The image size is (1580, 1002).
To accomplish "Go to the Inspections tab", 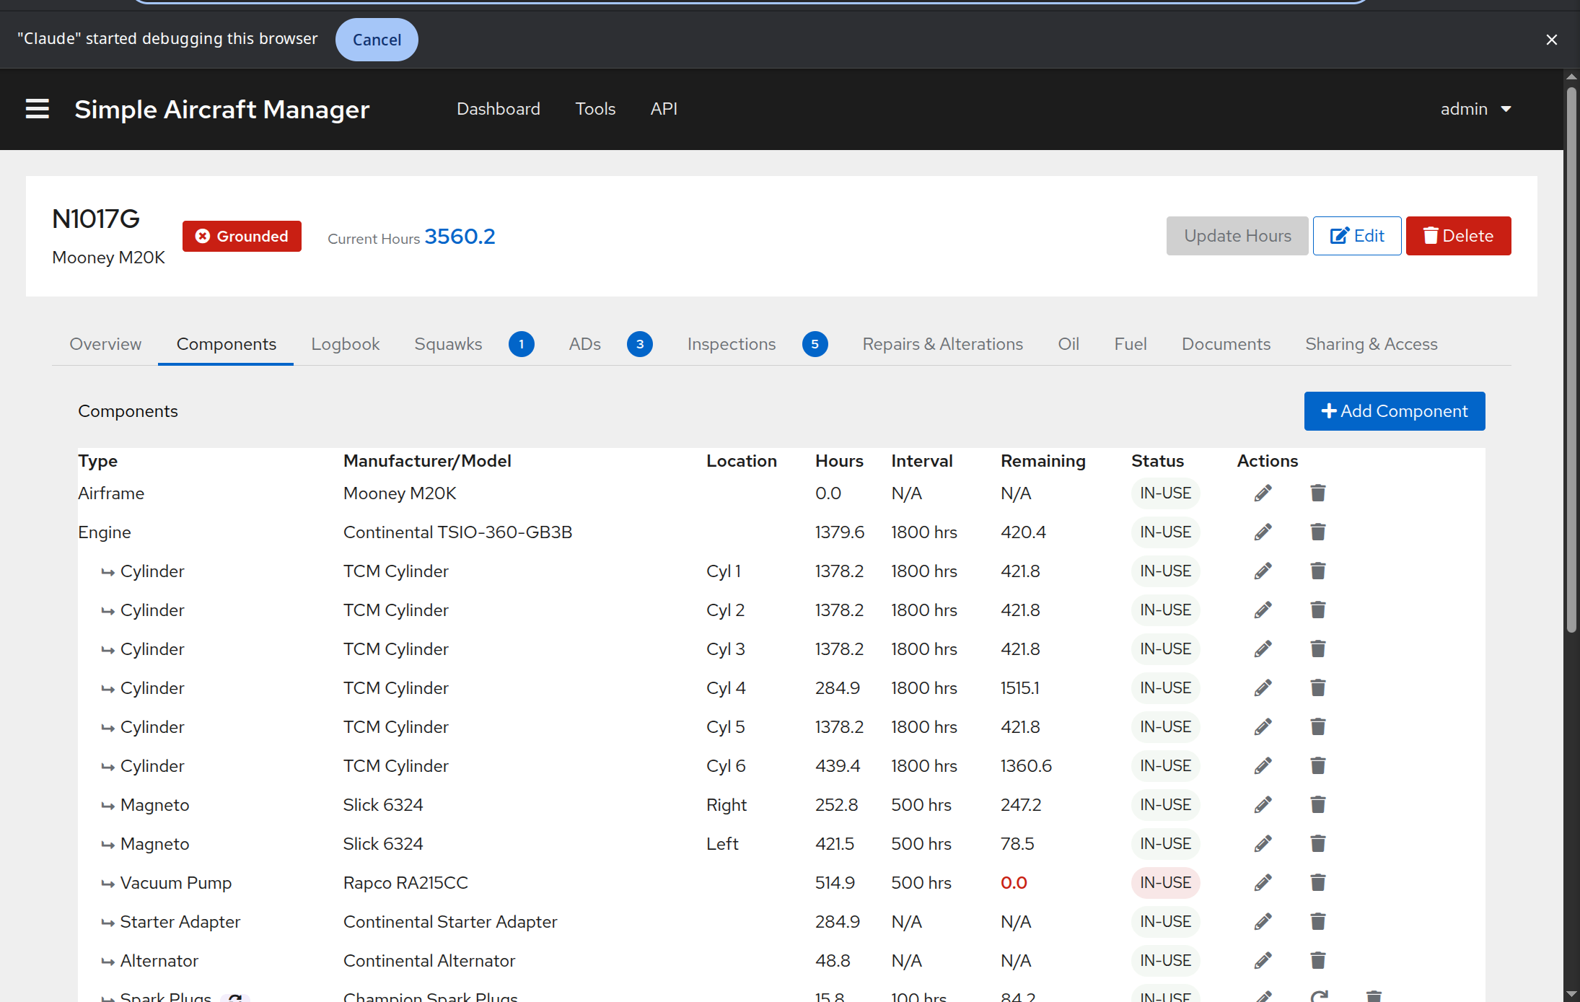I will point(731,344).
